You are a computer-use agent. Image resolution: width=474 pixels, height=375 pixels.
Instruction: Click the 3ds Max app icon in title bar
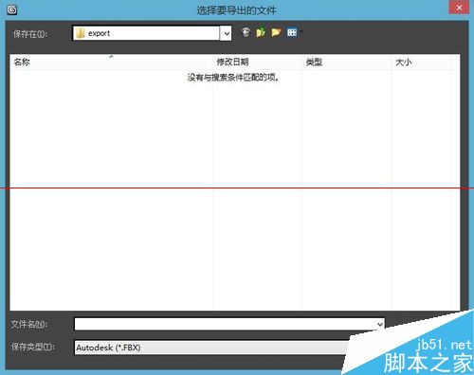click(x=12, y=10)
